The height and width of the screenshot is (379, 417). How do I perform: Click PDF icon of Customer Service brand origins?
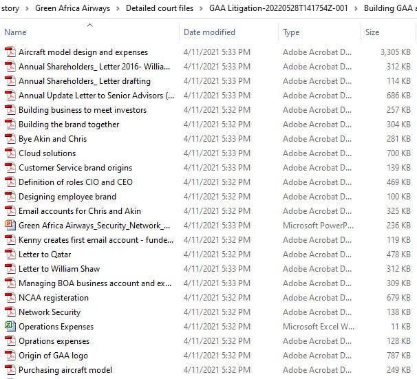(x=10, y=168)
